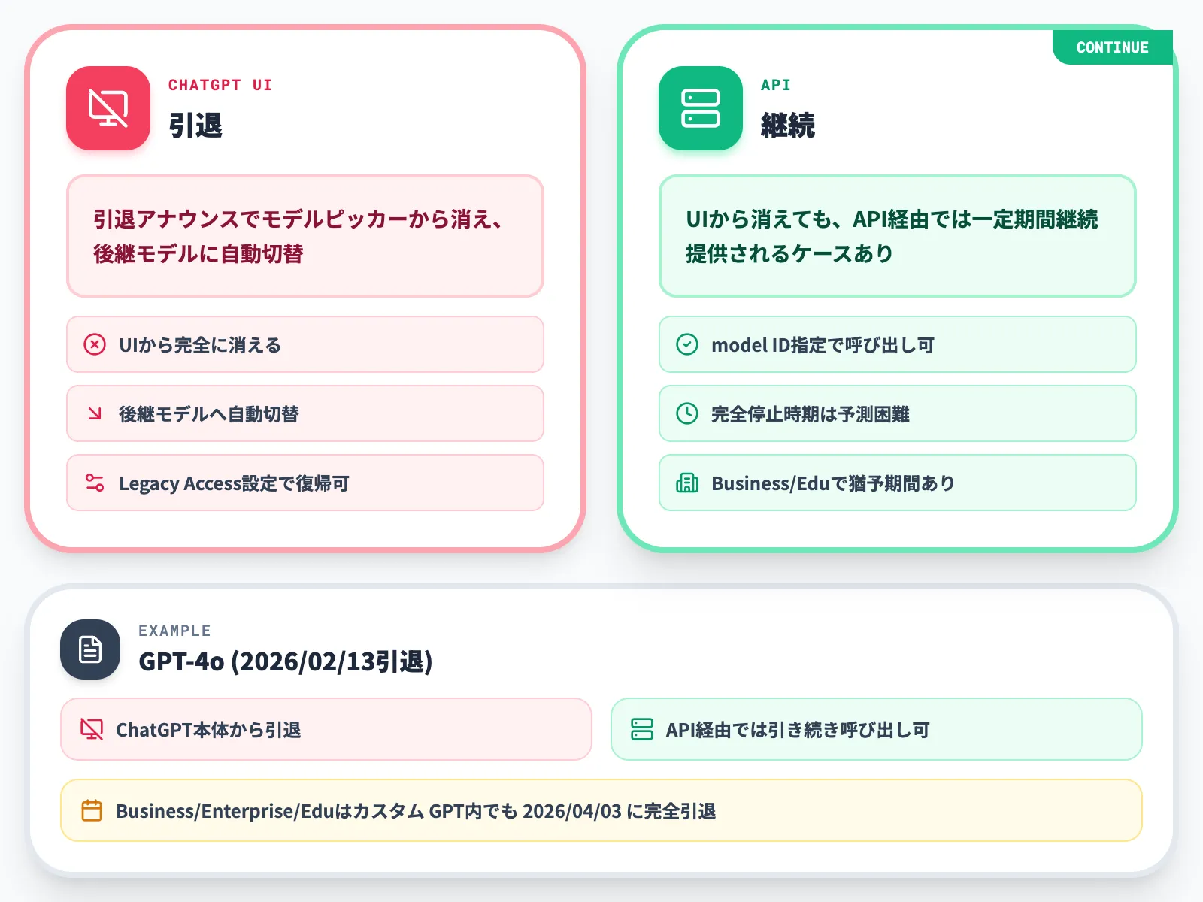Click the red crossed-out monitor icon for ChatGPT UI

click(x=108, y=108)
